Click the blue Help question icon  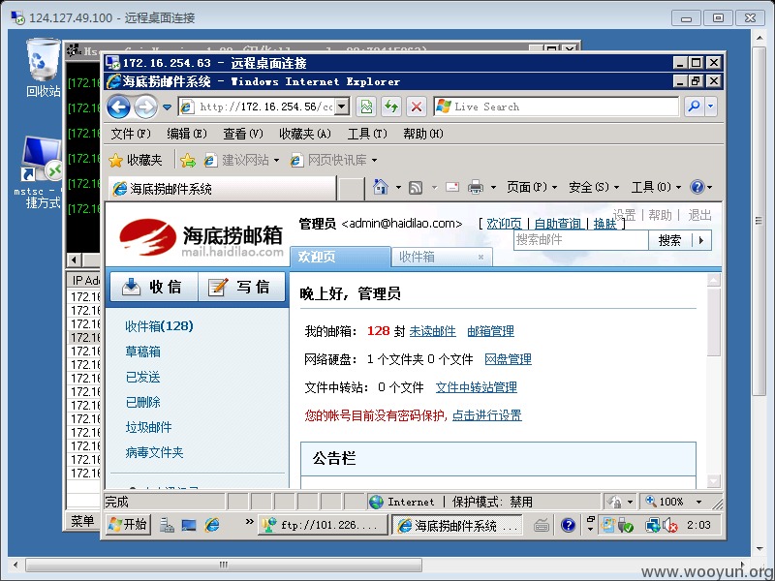[697, 187]
